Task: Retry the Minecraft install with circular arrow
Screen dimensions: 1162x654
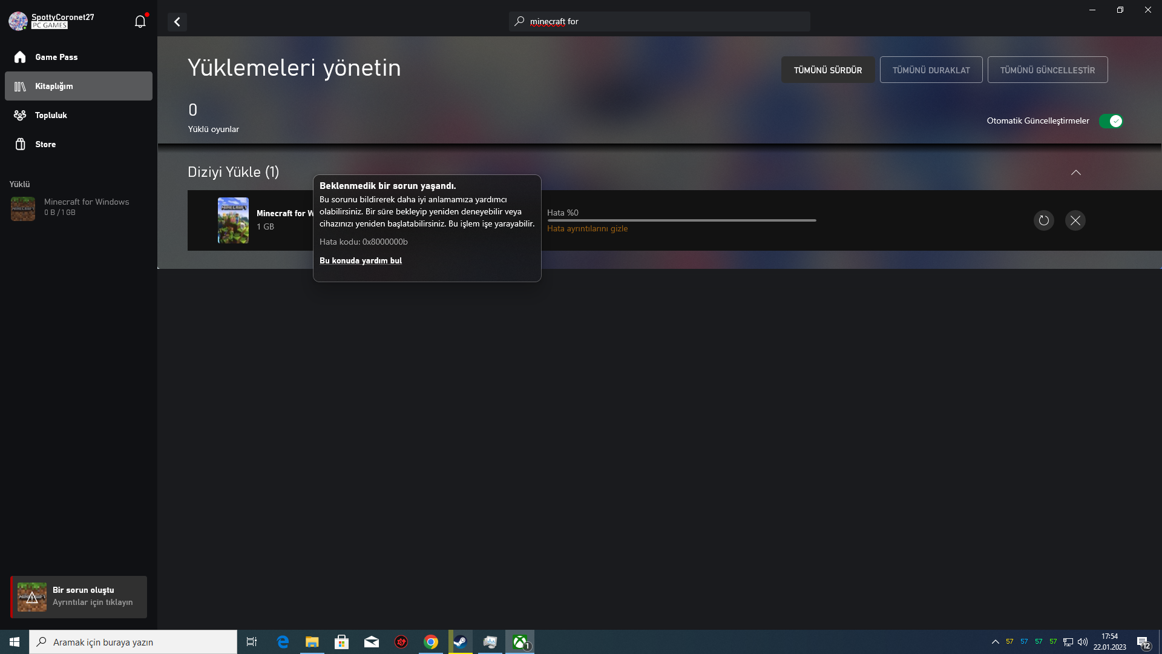Action: click(1043, 220)
